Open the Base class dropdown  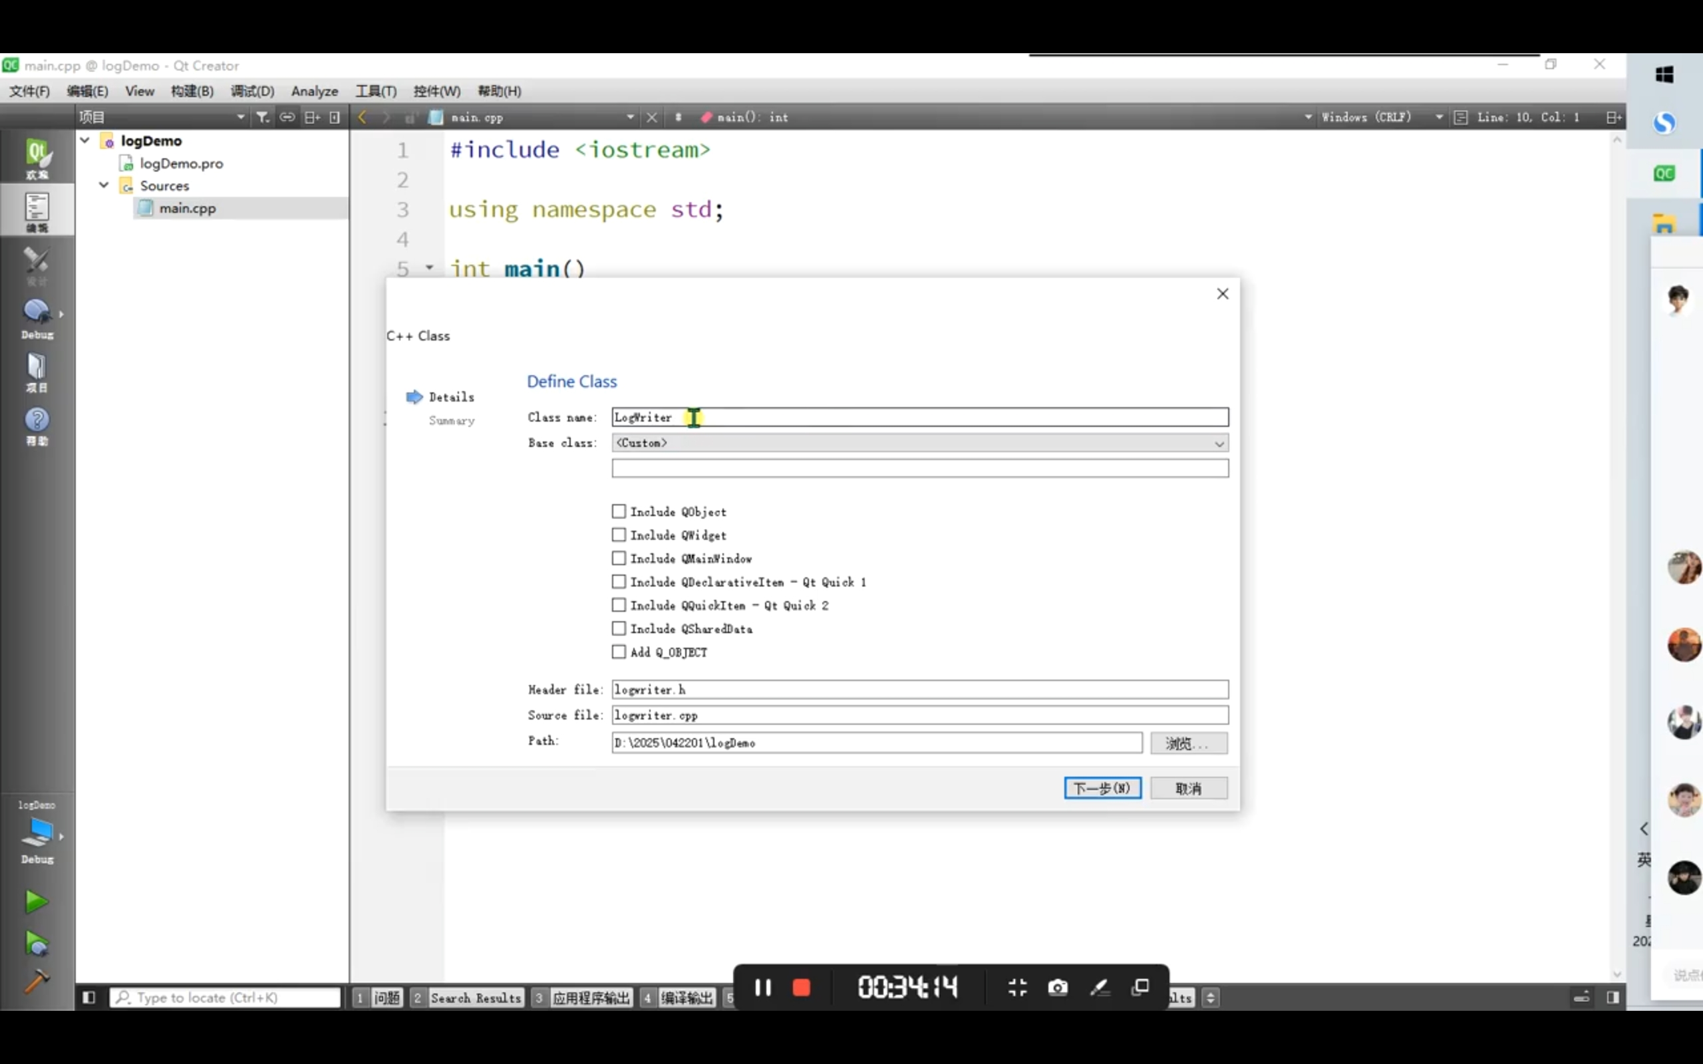(x=919, y=443)
